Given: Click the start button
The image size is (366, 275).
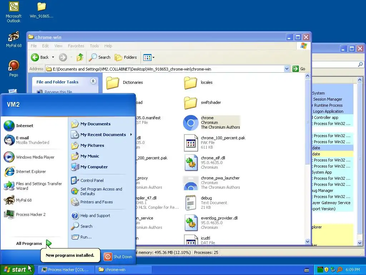Looking at the screenshot, I should pyautogui.click(x=17, y=270).
